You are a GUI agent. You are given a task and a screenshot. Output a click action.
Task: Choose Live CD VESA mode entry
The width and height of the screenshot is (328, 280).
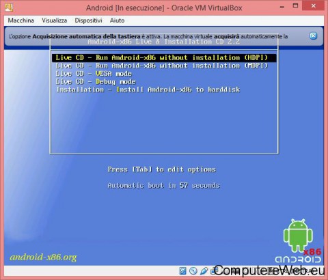click(94, 74)
